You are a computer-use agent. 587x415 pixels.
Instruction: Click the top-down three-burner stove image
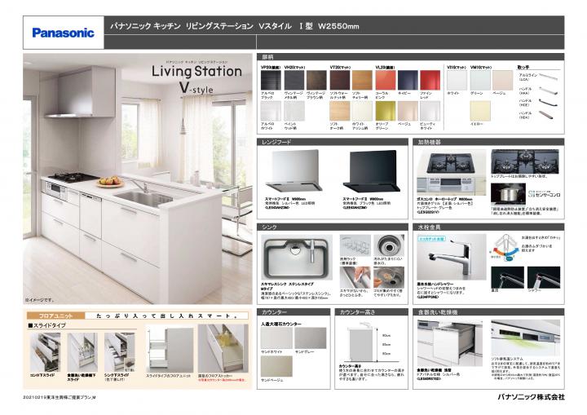click(x=525, y=161)
